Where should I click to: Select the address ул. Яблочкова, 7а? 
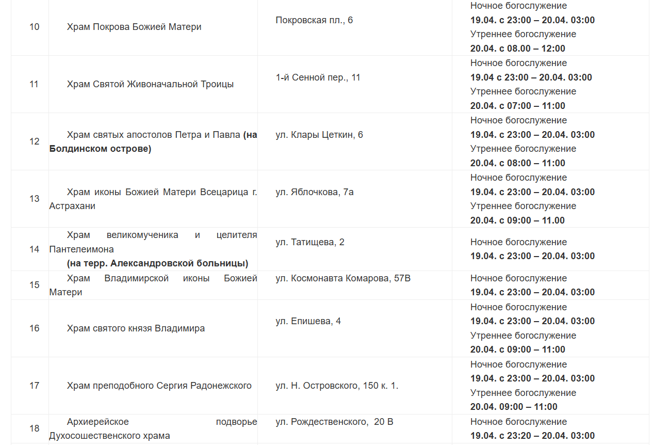[315, 192]
